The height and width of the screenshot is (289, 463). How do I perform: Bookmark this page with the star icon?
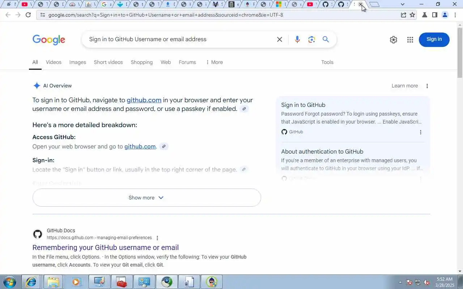412,15
